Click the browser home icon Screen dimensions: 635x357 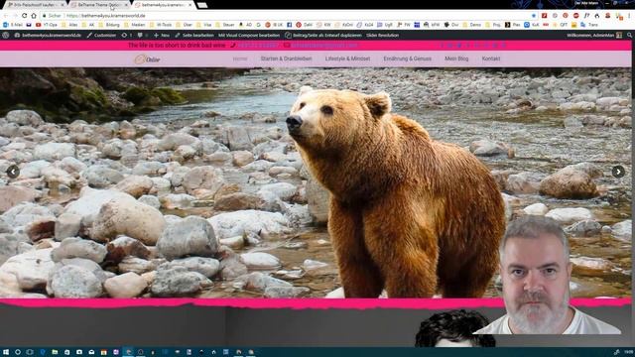(x=34, y=16)
